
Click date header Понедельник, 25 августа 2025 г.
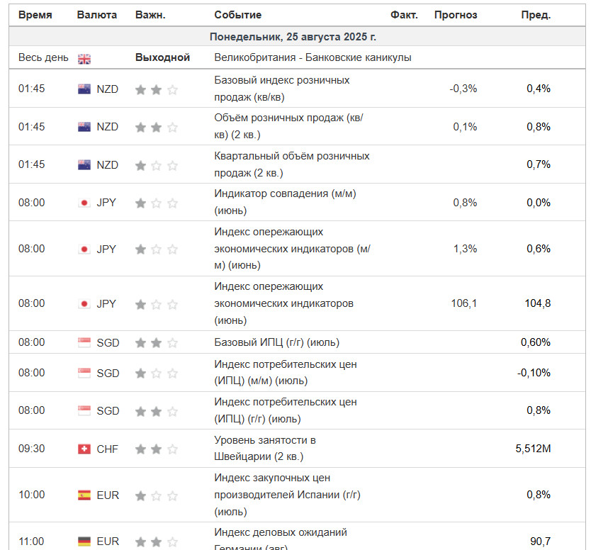click(293, 37)
